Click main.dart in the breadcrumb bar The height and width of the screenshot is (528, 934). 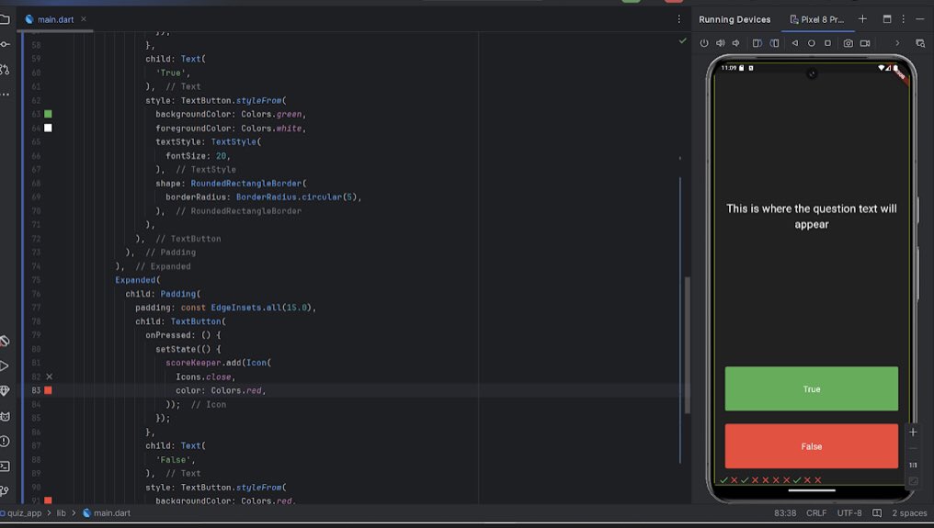click(x=107, y=513)
